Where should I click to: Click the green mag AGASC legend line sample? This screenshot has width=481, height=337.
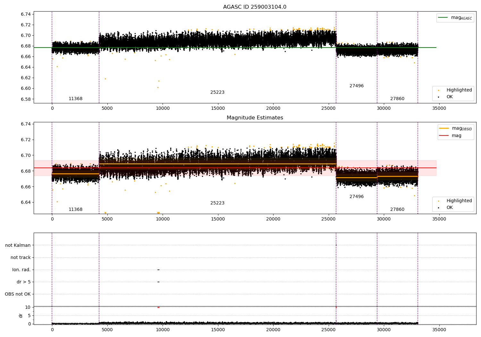(x=443, y=18)
